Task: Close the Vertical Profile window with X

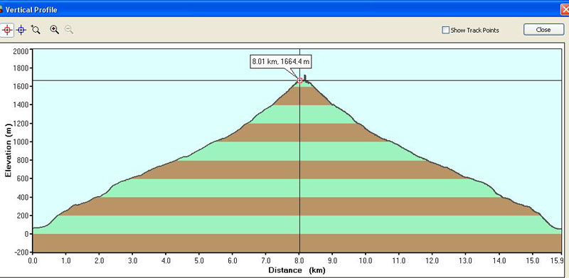Action: pyautogui.click(x=565, y=9)
